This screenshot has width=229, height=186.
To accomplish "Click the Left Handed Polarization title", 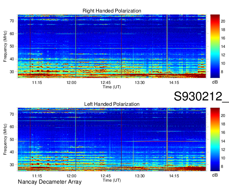I will pos(112,104).
